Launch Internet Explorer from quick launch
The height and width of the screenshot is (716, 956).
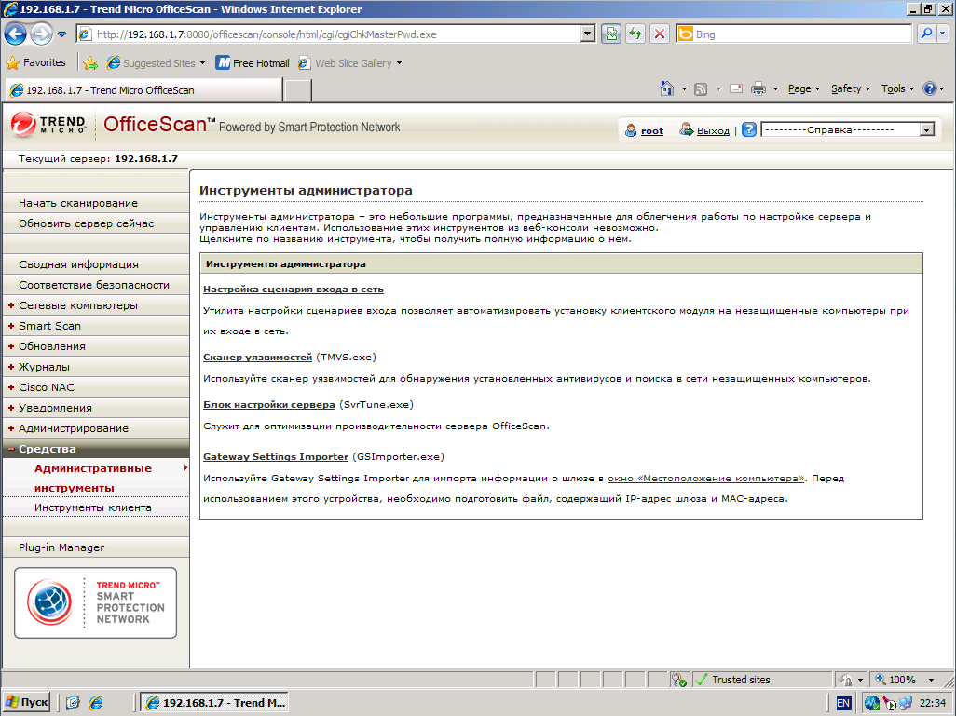tap(96, 703)
